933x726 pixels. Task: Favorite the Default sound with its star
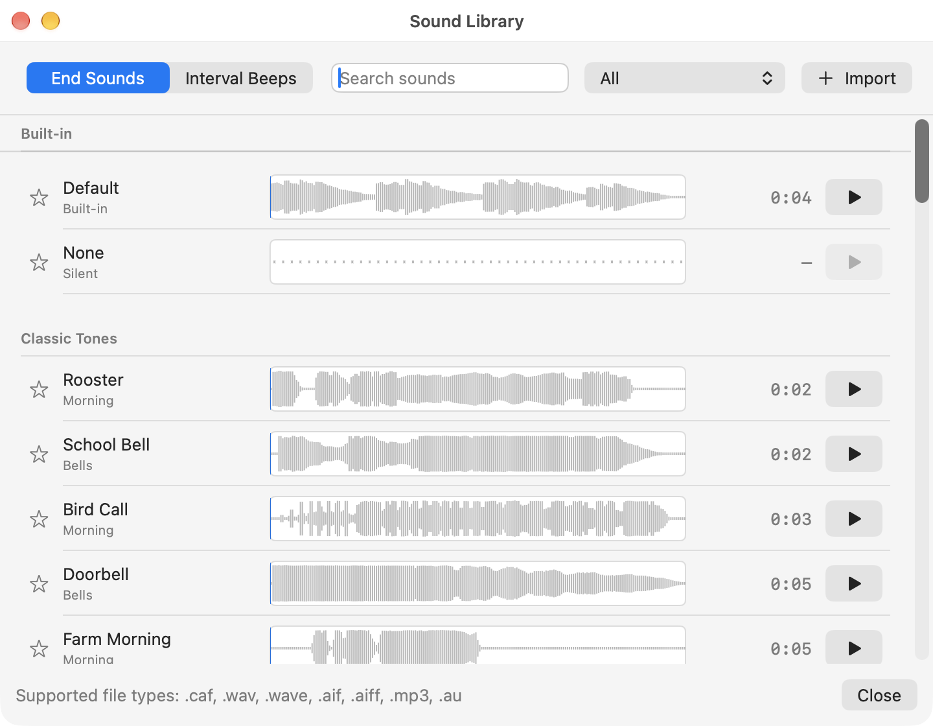click(x=39, y=198)
